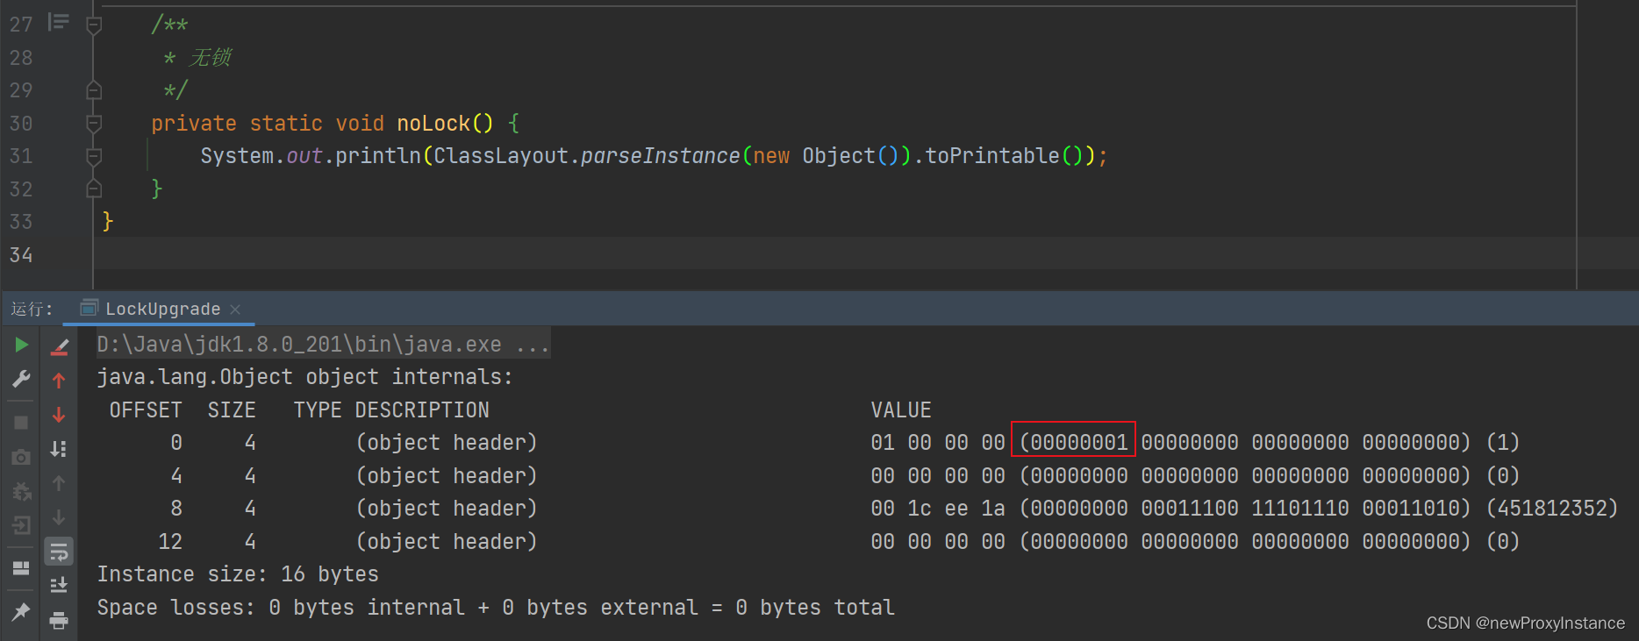Click the Stop process square icon

pos(21,423)
